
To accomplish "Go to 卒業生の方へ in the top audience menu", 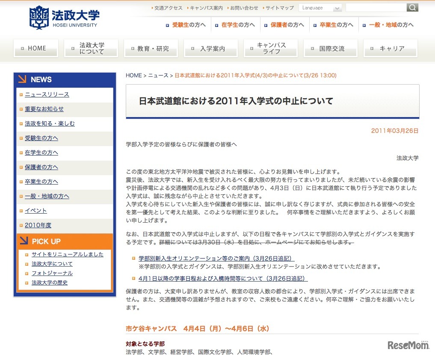I will pos(337,25).
